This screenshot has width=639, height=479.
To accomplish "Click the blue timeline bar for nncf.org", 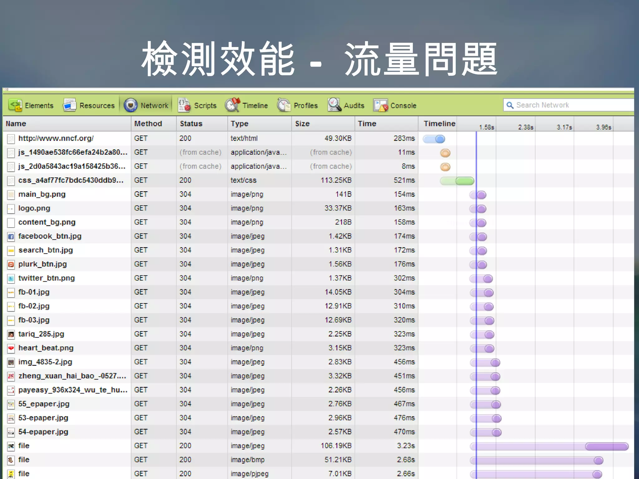I will tap(434, 139).
